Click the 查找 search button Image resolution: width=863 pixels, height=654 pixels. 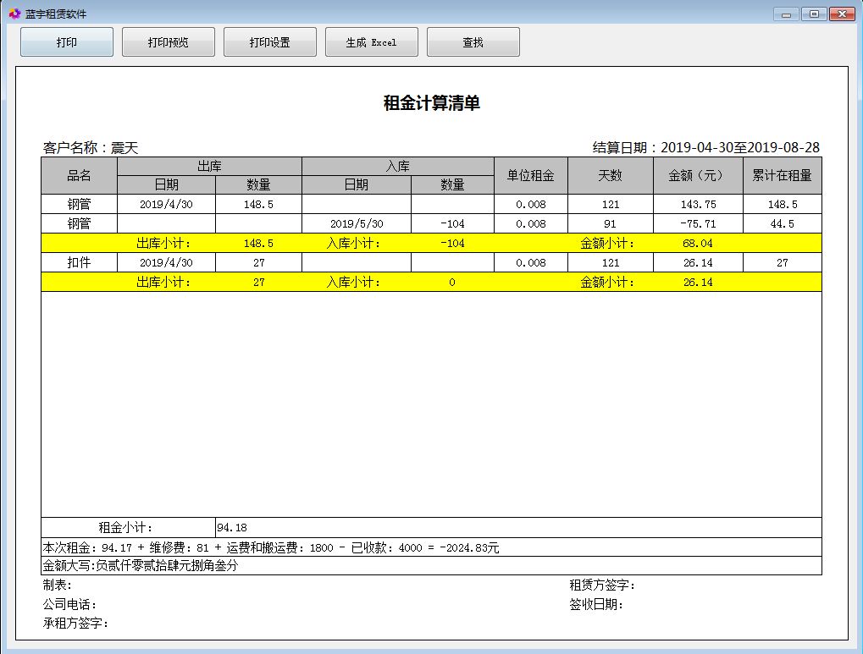pos(473,42)
